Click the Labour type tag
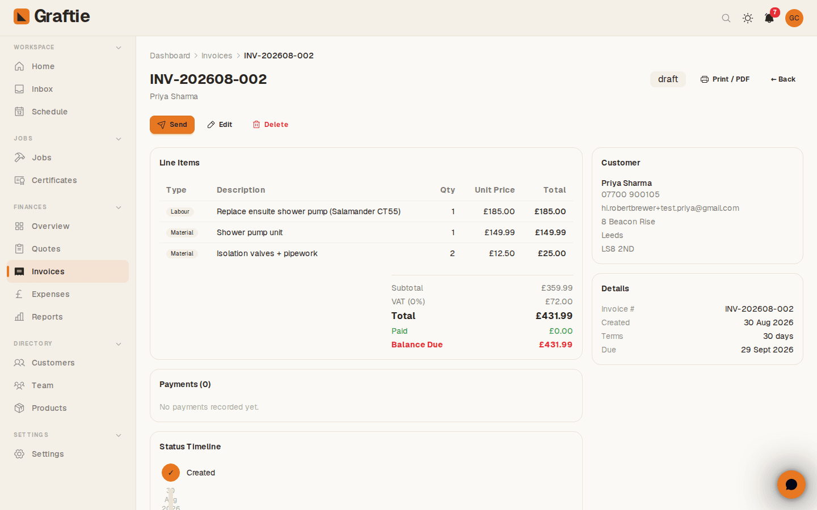Image resolution: width=817 pixels, height=510 pixels. click(x=180, y=211)
